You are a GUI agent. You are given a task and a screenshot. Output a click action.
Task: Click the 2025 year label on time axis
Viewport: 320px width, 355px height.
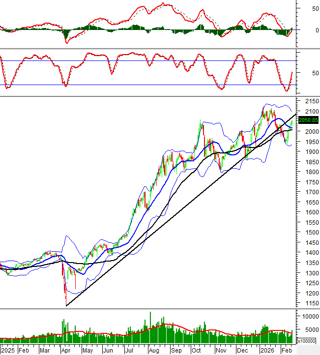[x=9, y=351]
